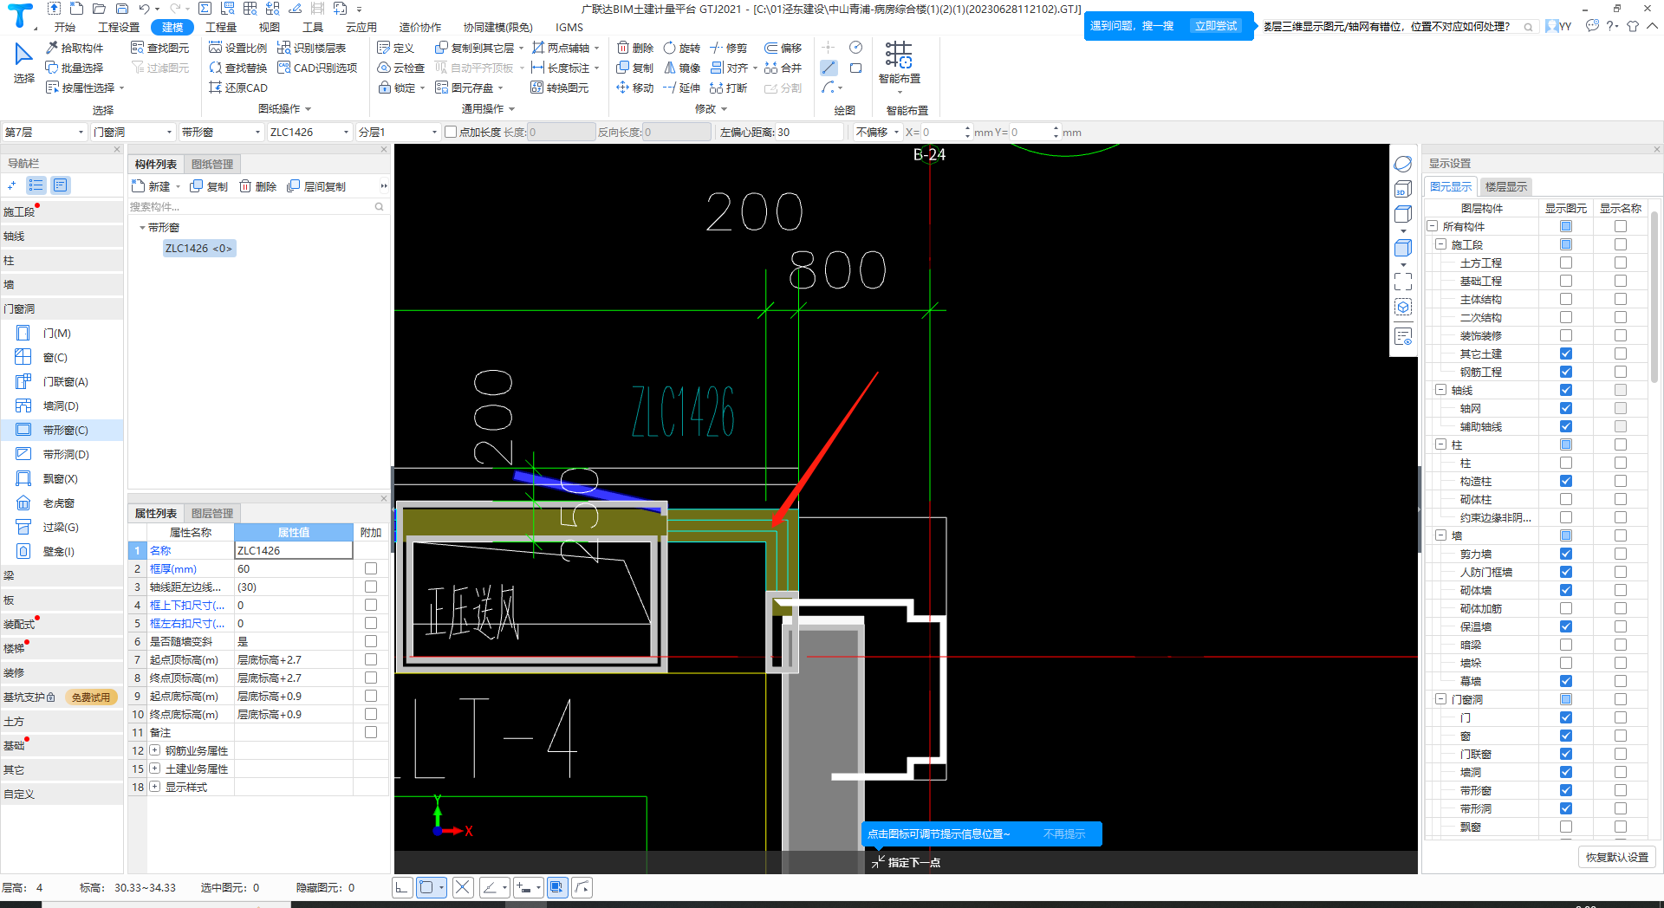Toggle 点加长度 checkbox

(451, 132)
